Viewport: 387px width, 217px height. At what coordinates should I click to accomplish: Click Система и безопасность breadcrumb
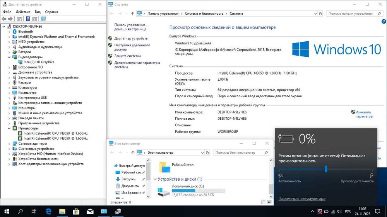204,14
